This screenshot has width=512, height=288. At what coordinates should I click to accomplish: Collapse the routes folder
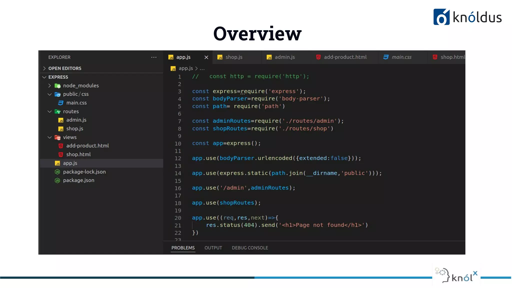49,111
